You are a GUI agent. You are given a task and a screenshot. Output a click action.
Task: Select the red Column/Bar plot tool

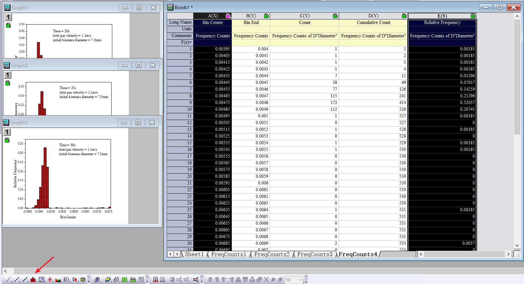click(33, 280)
